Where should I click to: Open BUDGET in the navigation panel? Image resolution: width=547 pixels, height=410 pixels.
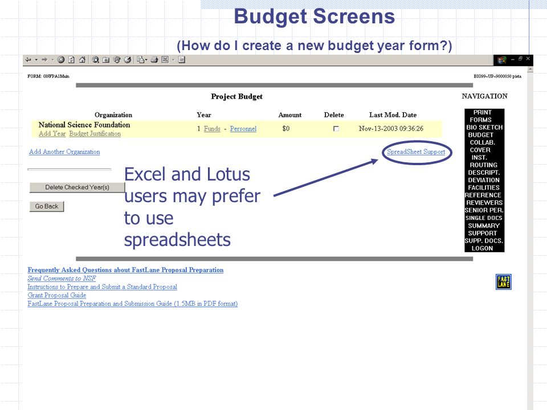pyautogui.click(x=481, y=135)
